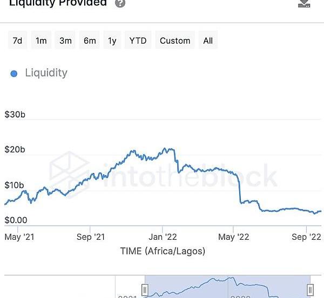This screenshot has width=324, height=298.
Task: Click the Sep '21 axis label
Action: (x=90, y=237)
